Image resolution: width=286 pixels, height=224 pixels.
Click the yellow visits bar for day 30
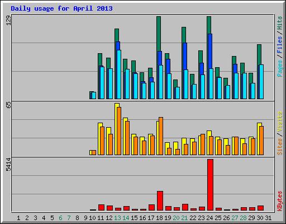[x=259, y=139]
